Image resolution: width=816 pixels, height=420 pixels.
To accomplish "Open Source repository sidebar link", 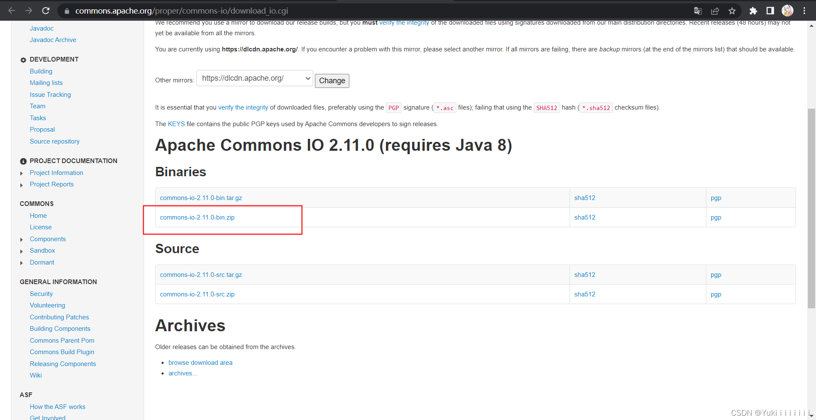I will (x=55, y=141).
